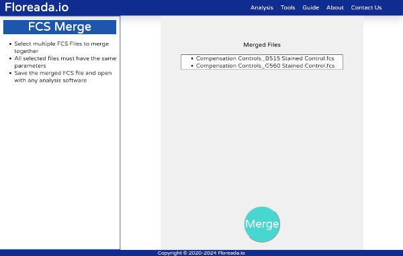Open the Guide page
Viewport: 403px width, 256px height.
coord(310,7)
